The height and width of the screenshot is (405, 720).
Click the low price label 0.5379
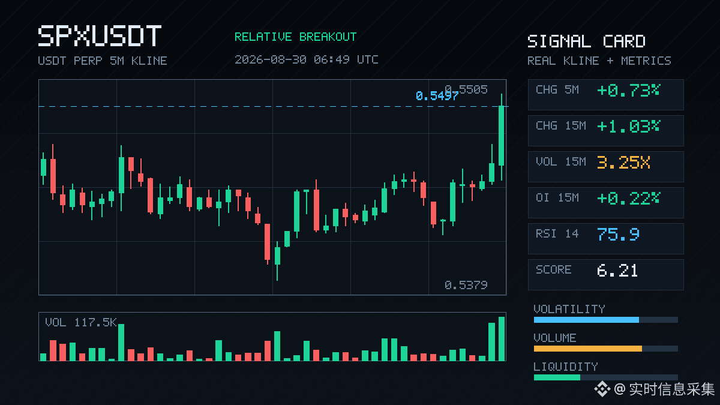pyautogui.click(x=466, y=285)
